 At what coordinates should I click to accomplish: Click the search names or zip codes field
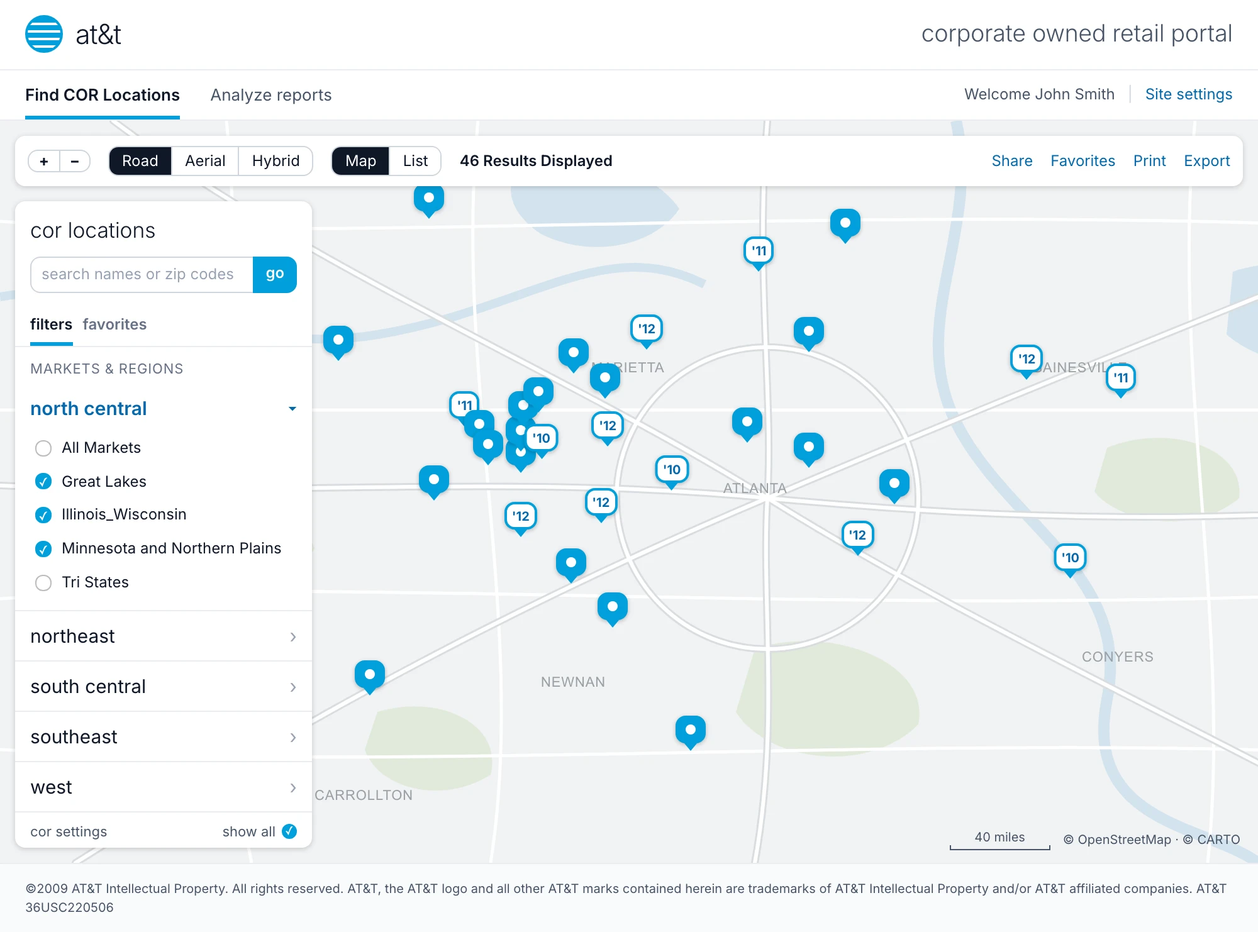coord(142,274)
